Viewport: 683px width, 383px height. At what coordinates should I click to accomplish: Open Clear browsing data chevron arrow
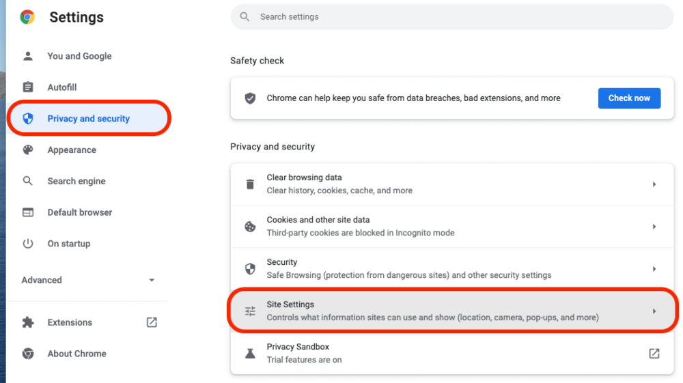coord(654,184)
